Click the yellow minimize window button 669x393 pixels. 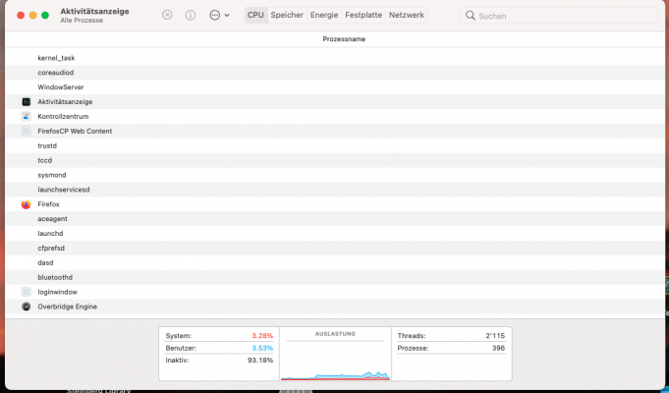(x=32, y=16)
